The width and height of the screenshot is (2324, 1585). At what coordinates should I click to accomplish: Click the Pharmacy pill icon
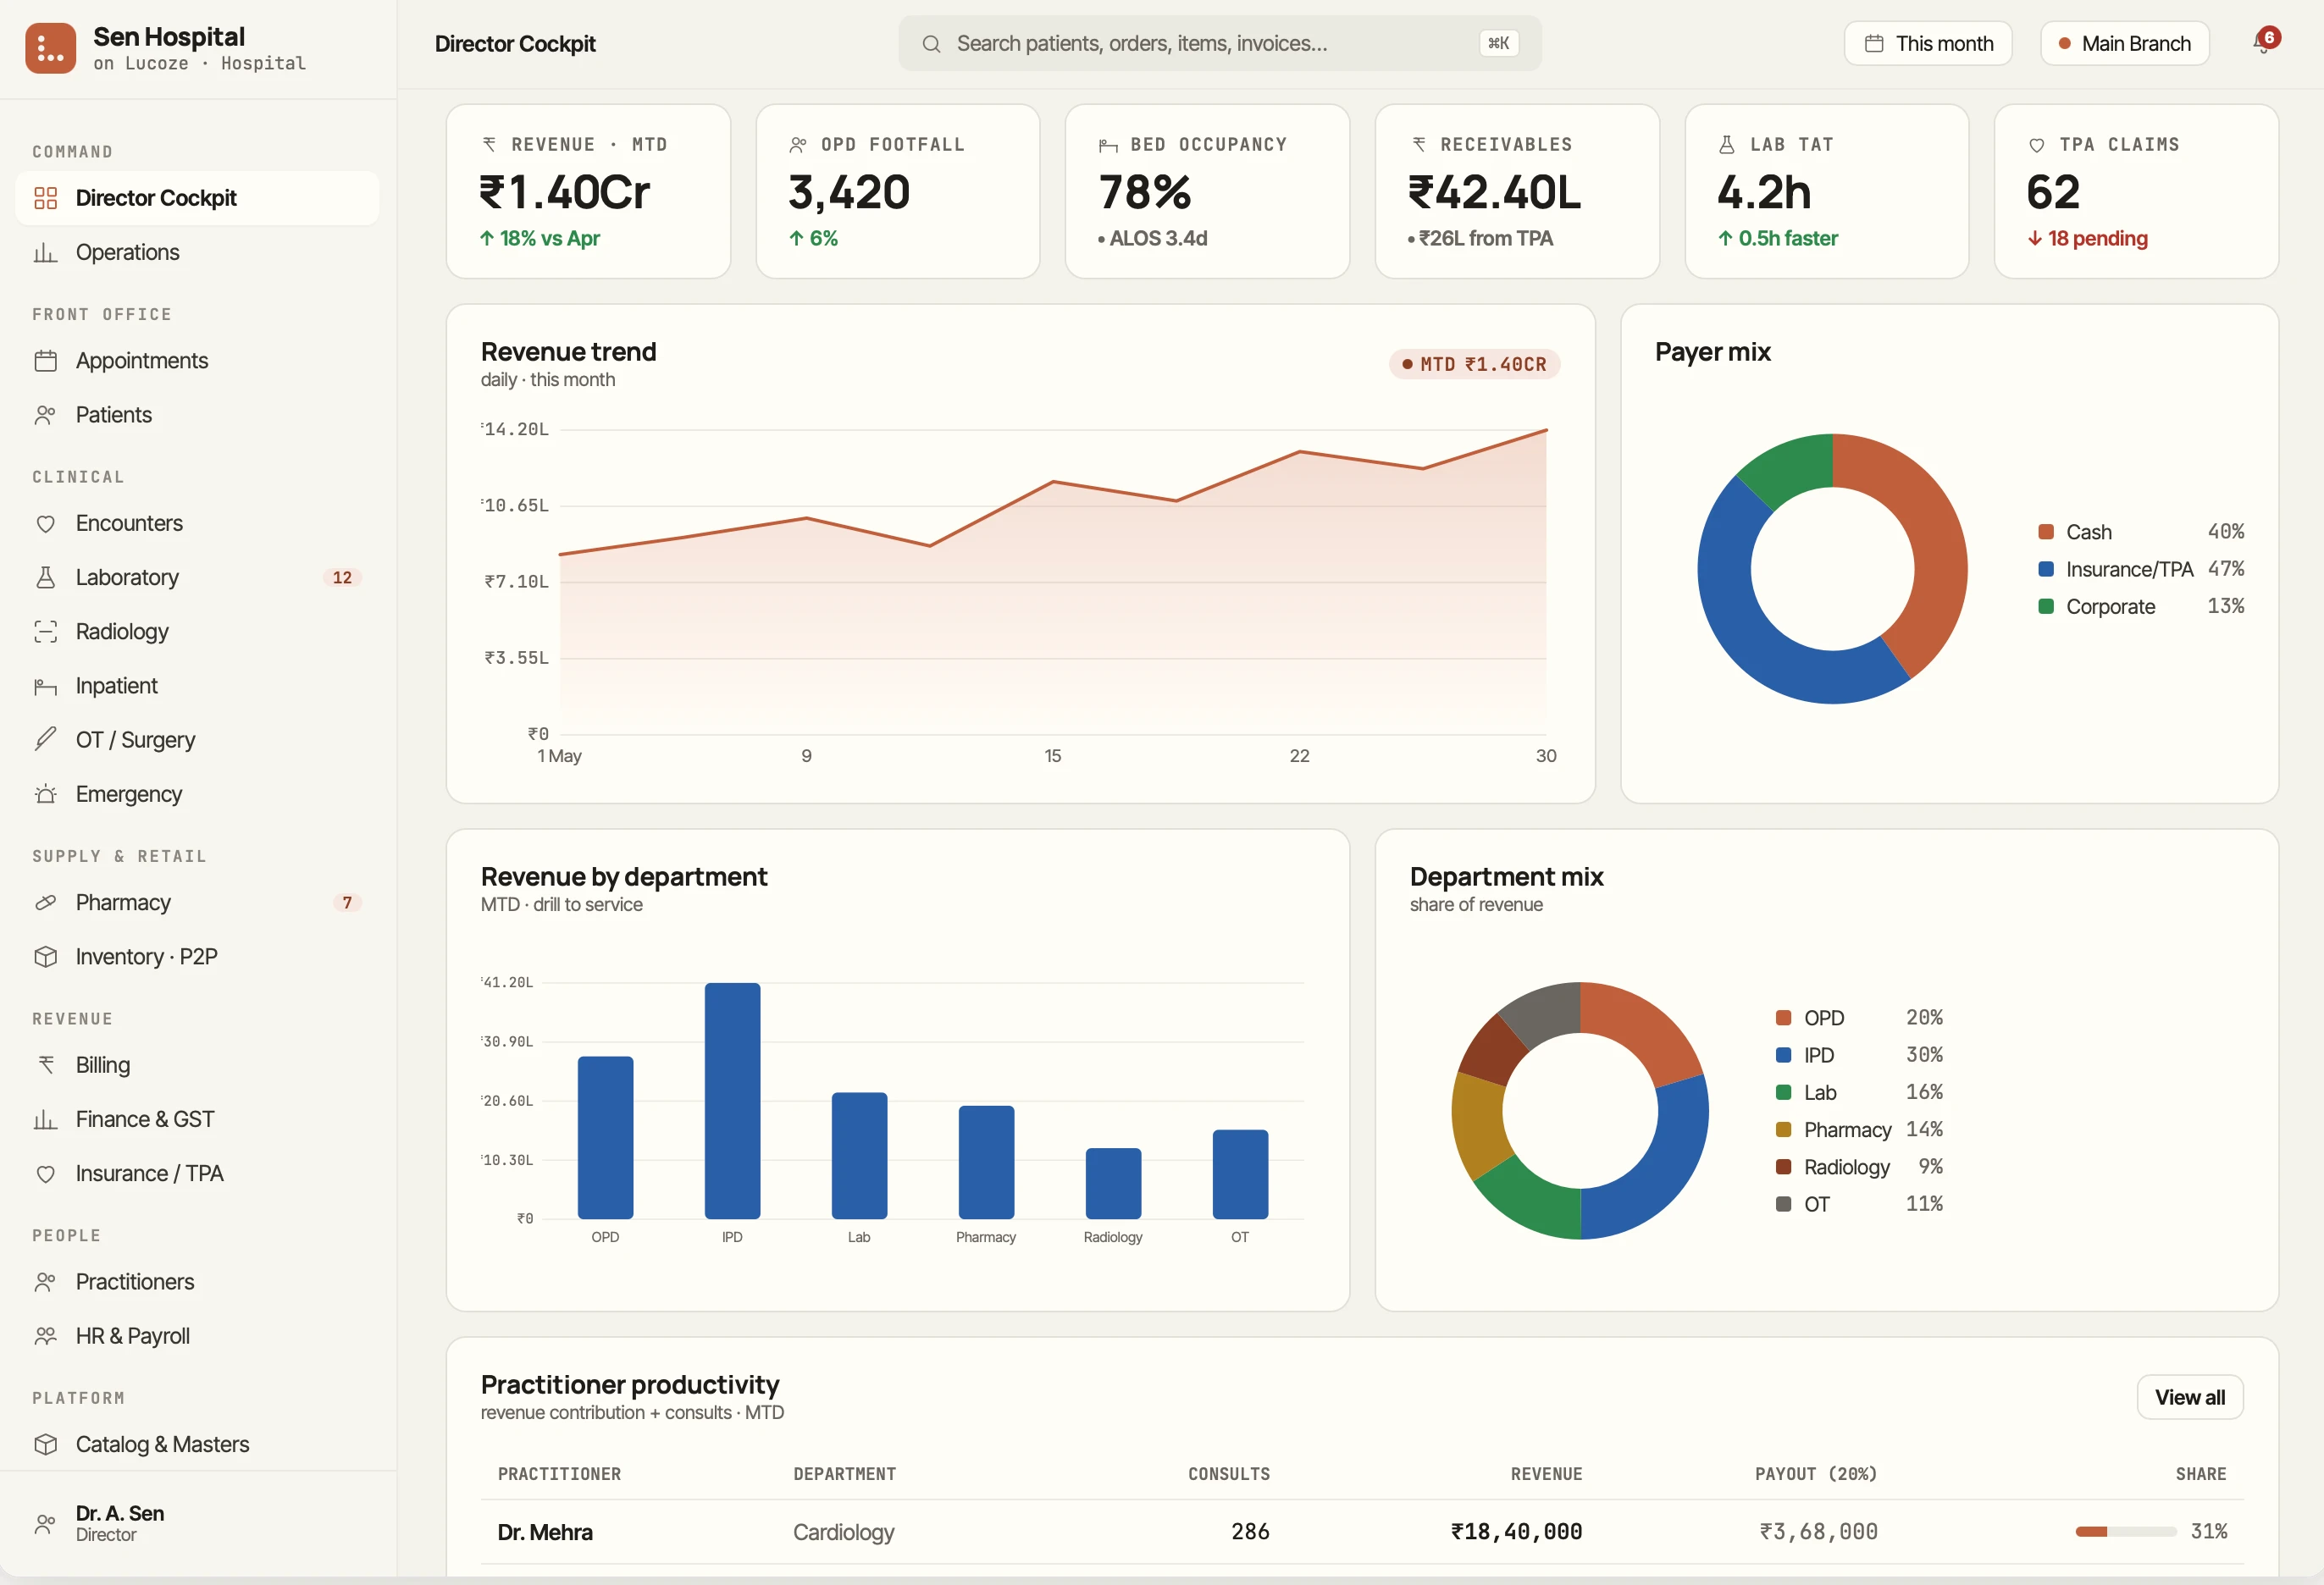[45, 902]
